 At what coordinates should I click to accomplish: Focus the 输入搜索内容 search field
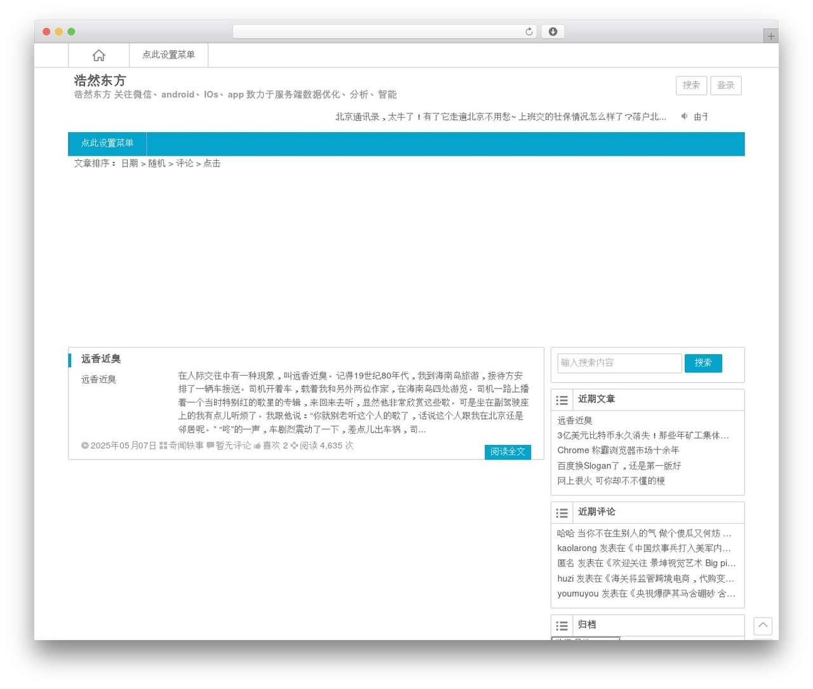pos(619,363)
